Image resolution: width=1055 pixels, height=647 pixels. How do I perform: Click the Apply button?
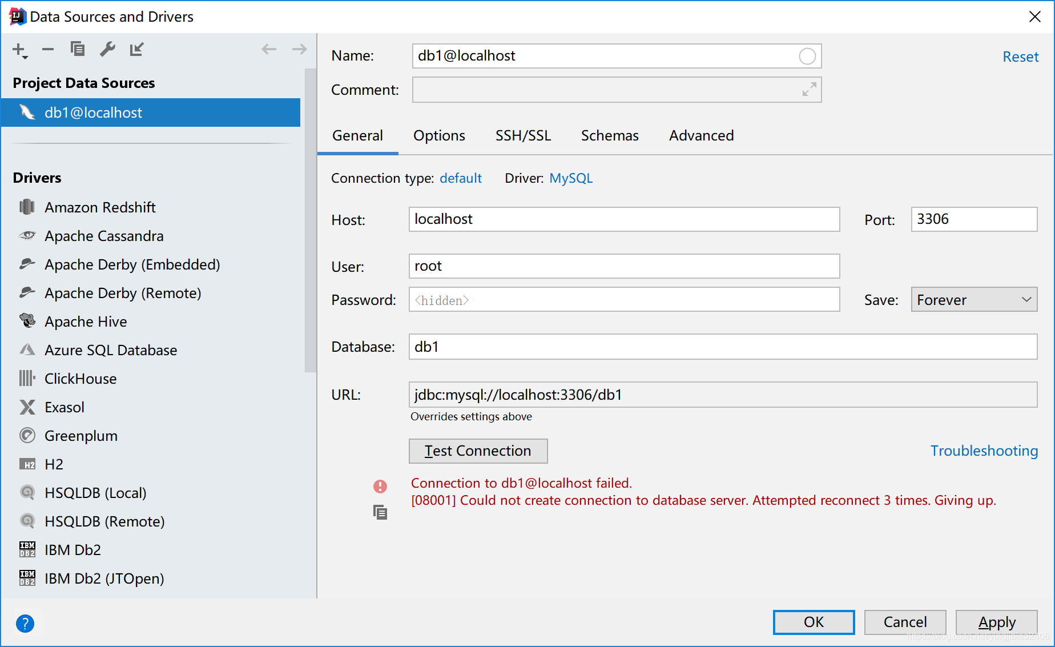pyautogui.click(x=996, y=622)
